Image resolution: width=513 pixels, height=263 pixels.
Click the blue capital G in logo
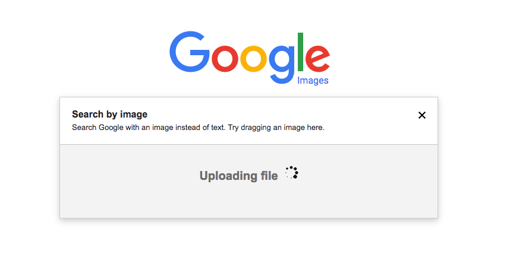[190, 52]
